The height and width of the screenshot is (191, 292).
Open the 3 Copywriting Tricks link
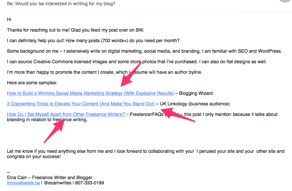coord(81,104)
